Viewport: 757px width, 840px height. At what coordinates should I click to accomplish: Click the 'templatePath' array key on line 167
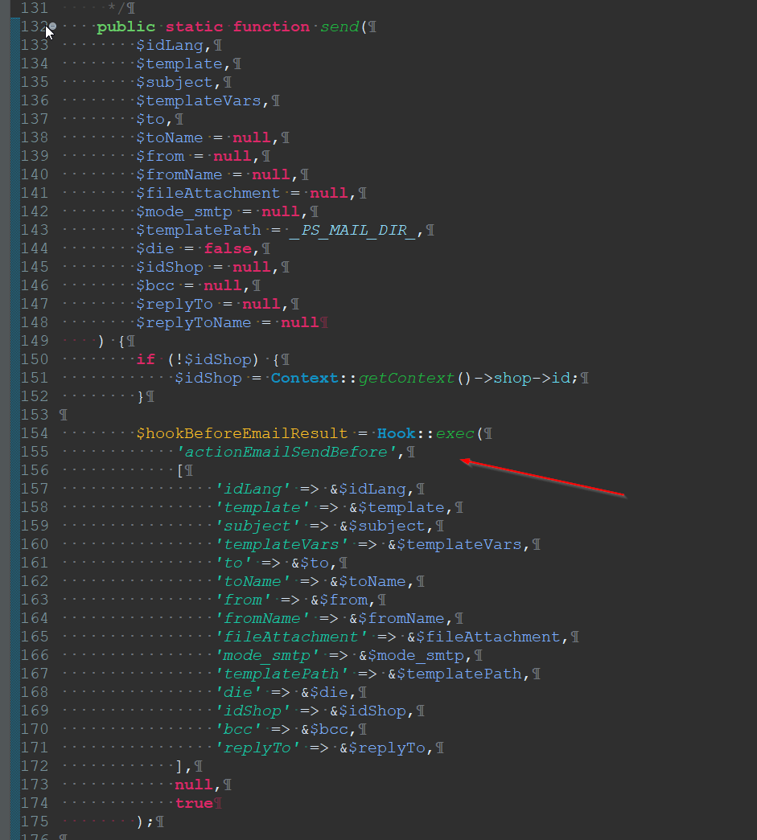(282, 674)
